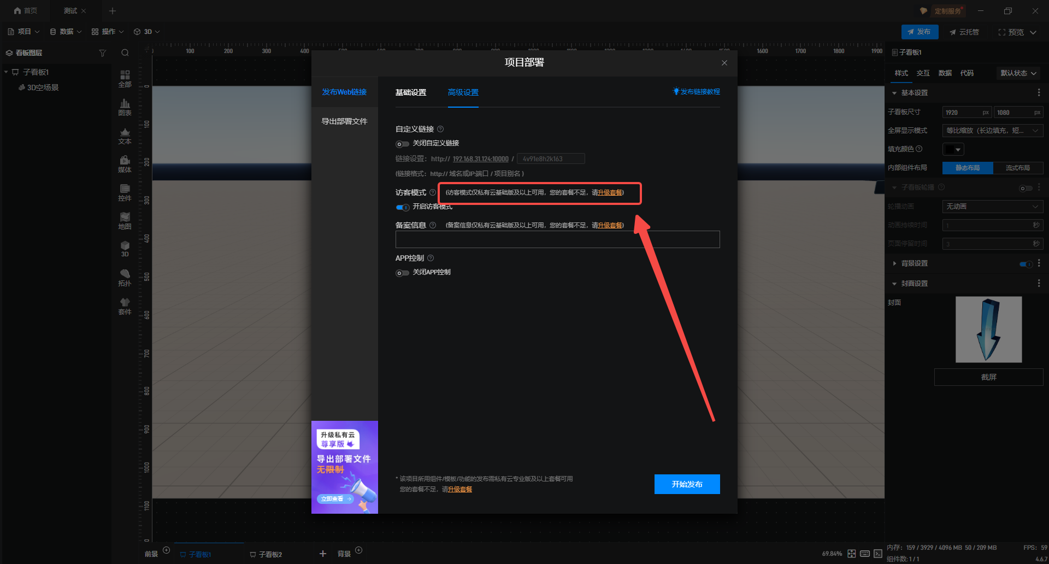
Task: Open the 发布链接教程 link
Action: click(x=697, y=92)
